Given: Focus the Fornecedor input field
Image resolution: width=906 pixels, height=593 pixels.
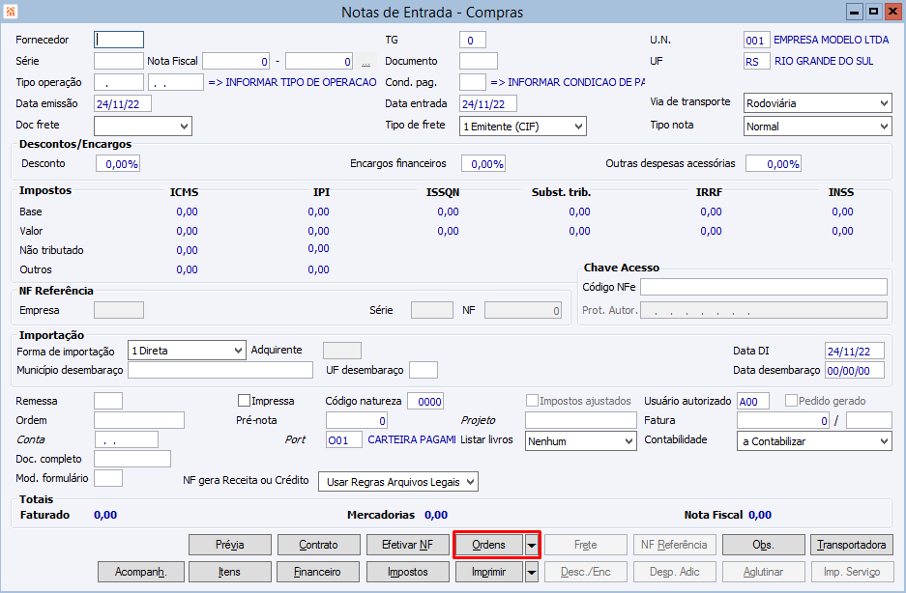Looking at the screenshot, I should click(119, 40).
